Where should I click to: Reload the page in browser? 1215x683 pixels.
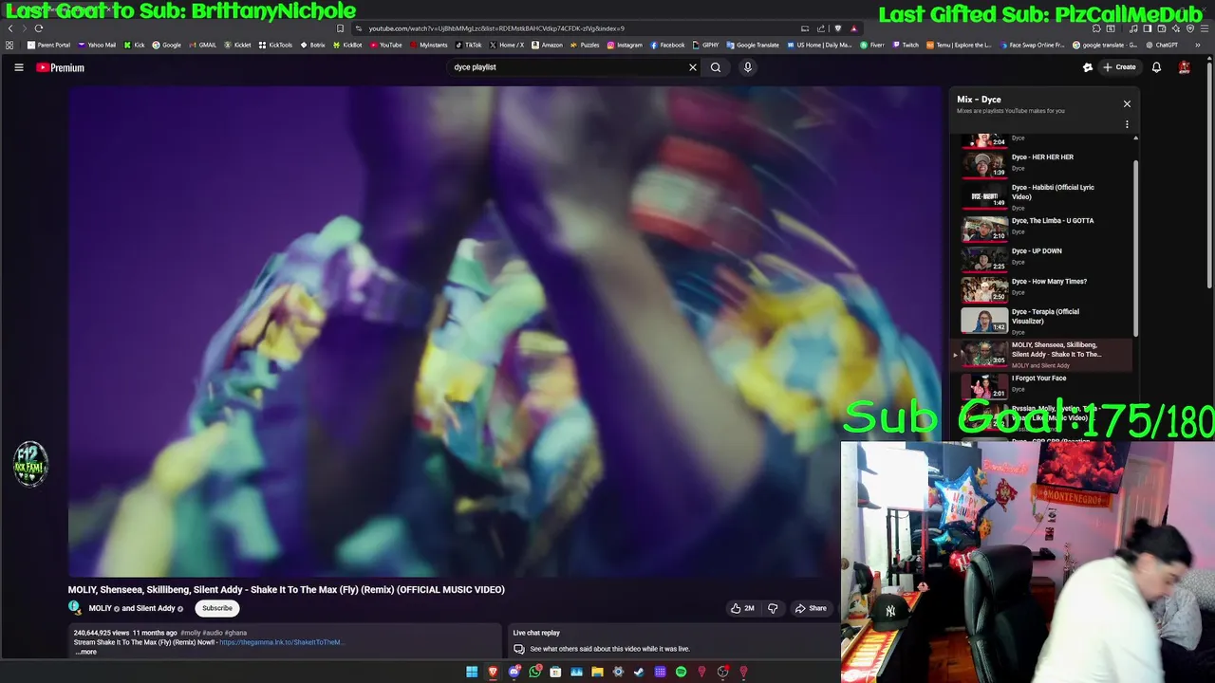coord(39,28)
